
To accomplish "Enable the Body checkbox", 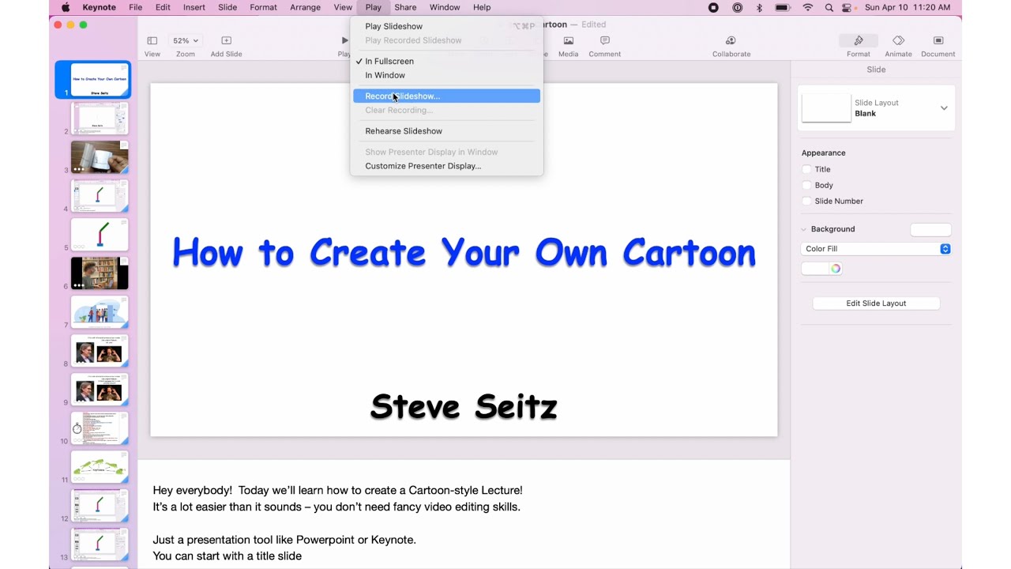I will [806, 185].
